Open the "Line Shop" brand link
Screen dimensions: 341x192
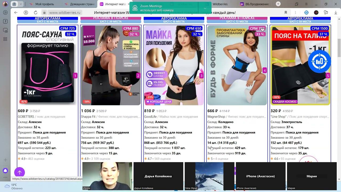coord(278,117)
